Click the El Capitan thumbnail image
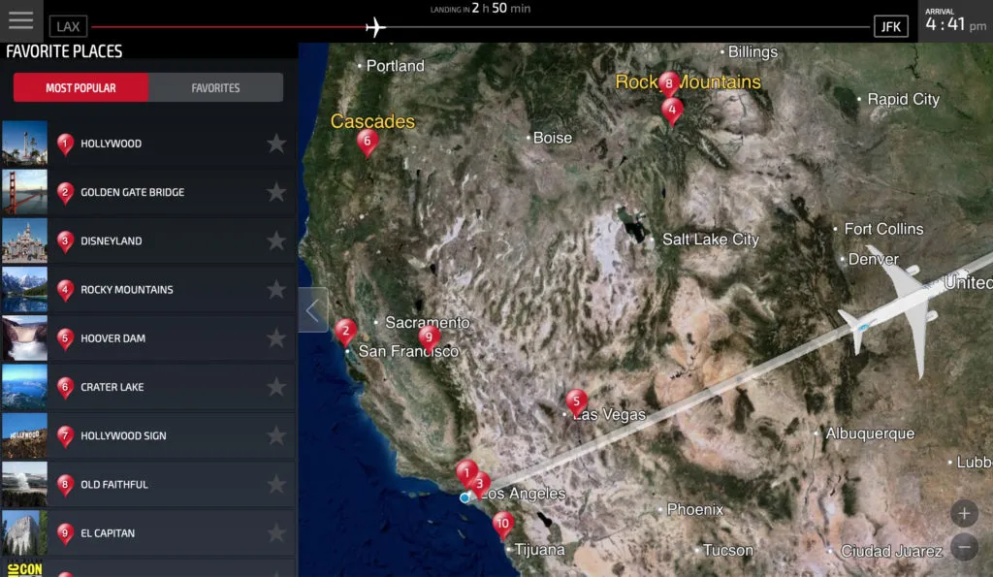The height and width of the screenshot is (577, 993). click(x=24, y=532)
